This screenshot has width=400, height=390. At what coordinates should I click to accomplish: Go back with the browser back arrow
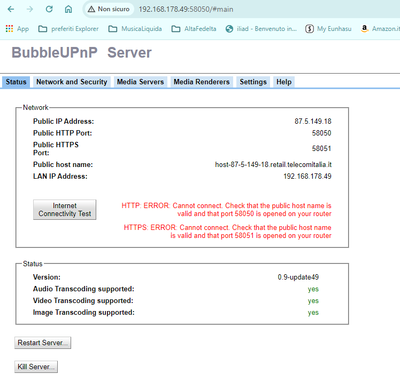[x=11, y=9]
